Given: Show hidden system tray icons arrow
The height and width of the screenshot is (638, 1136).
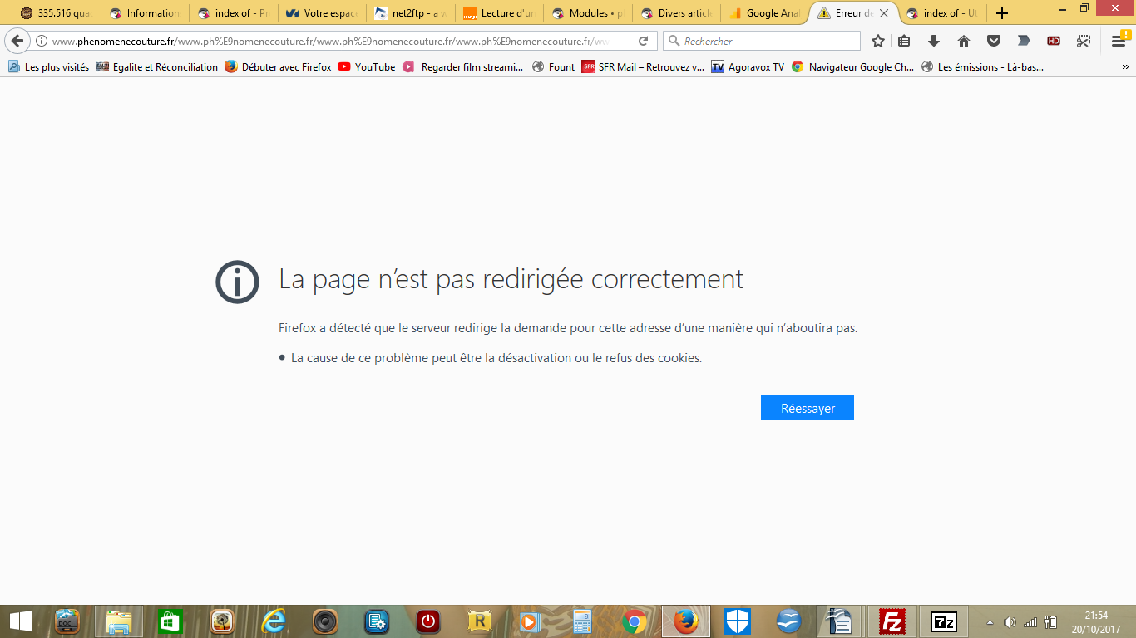Looking at the screenshot, I should tap(990, 621).
